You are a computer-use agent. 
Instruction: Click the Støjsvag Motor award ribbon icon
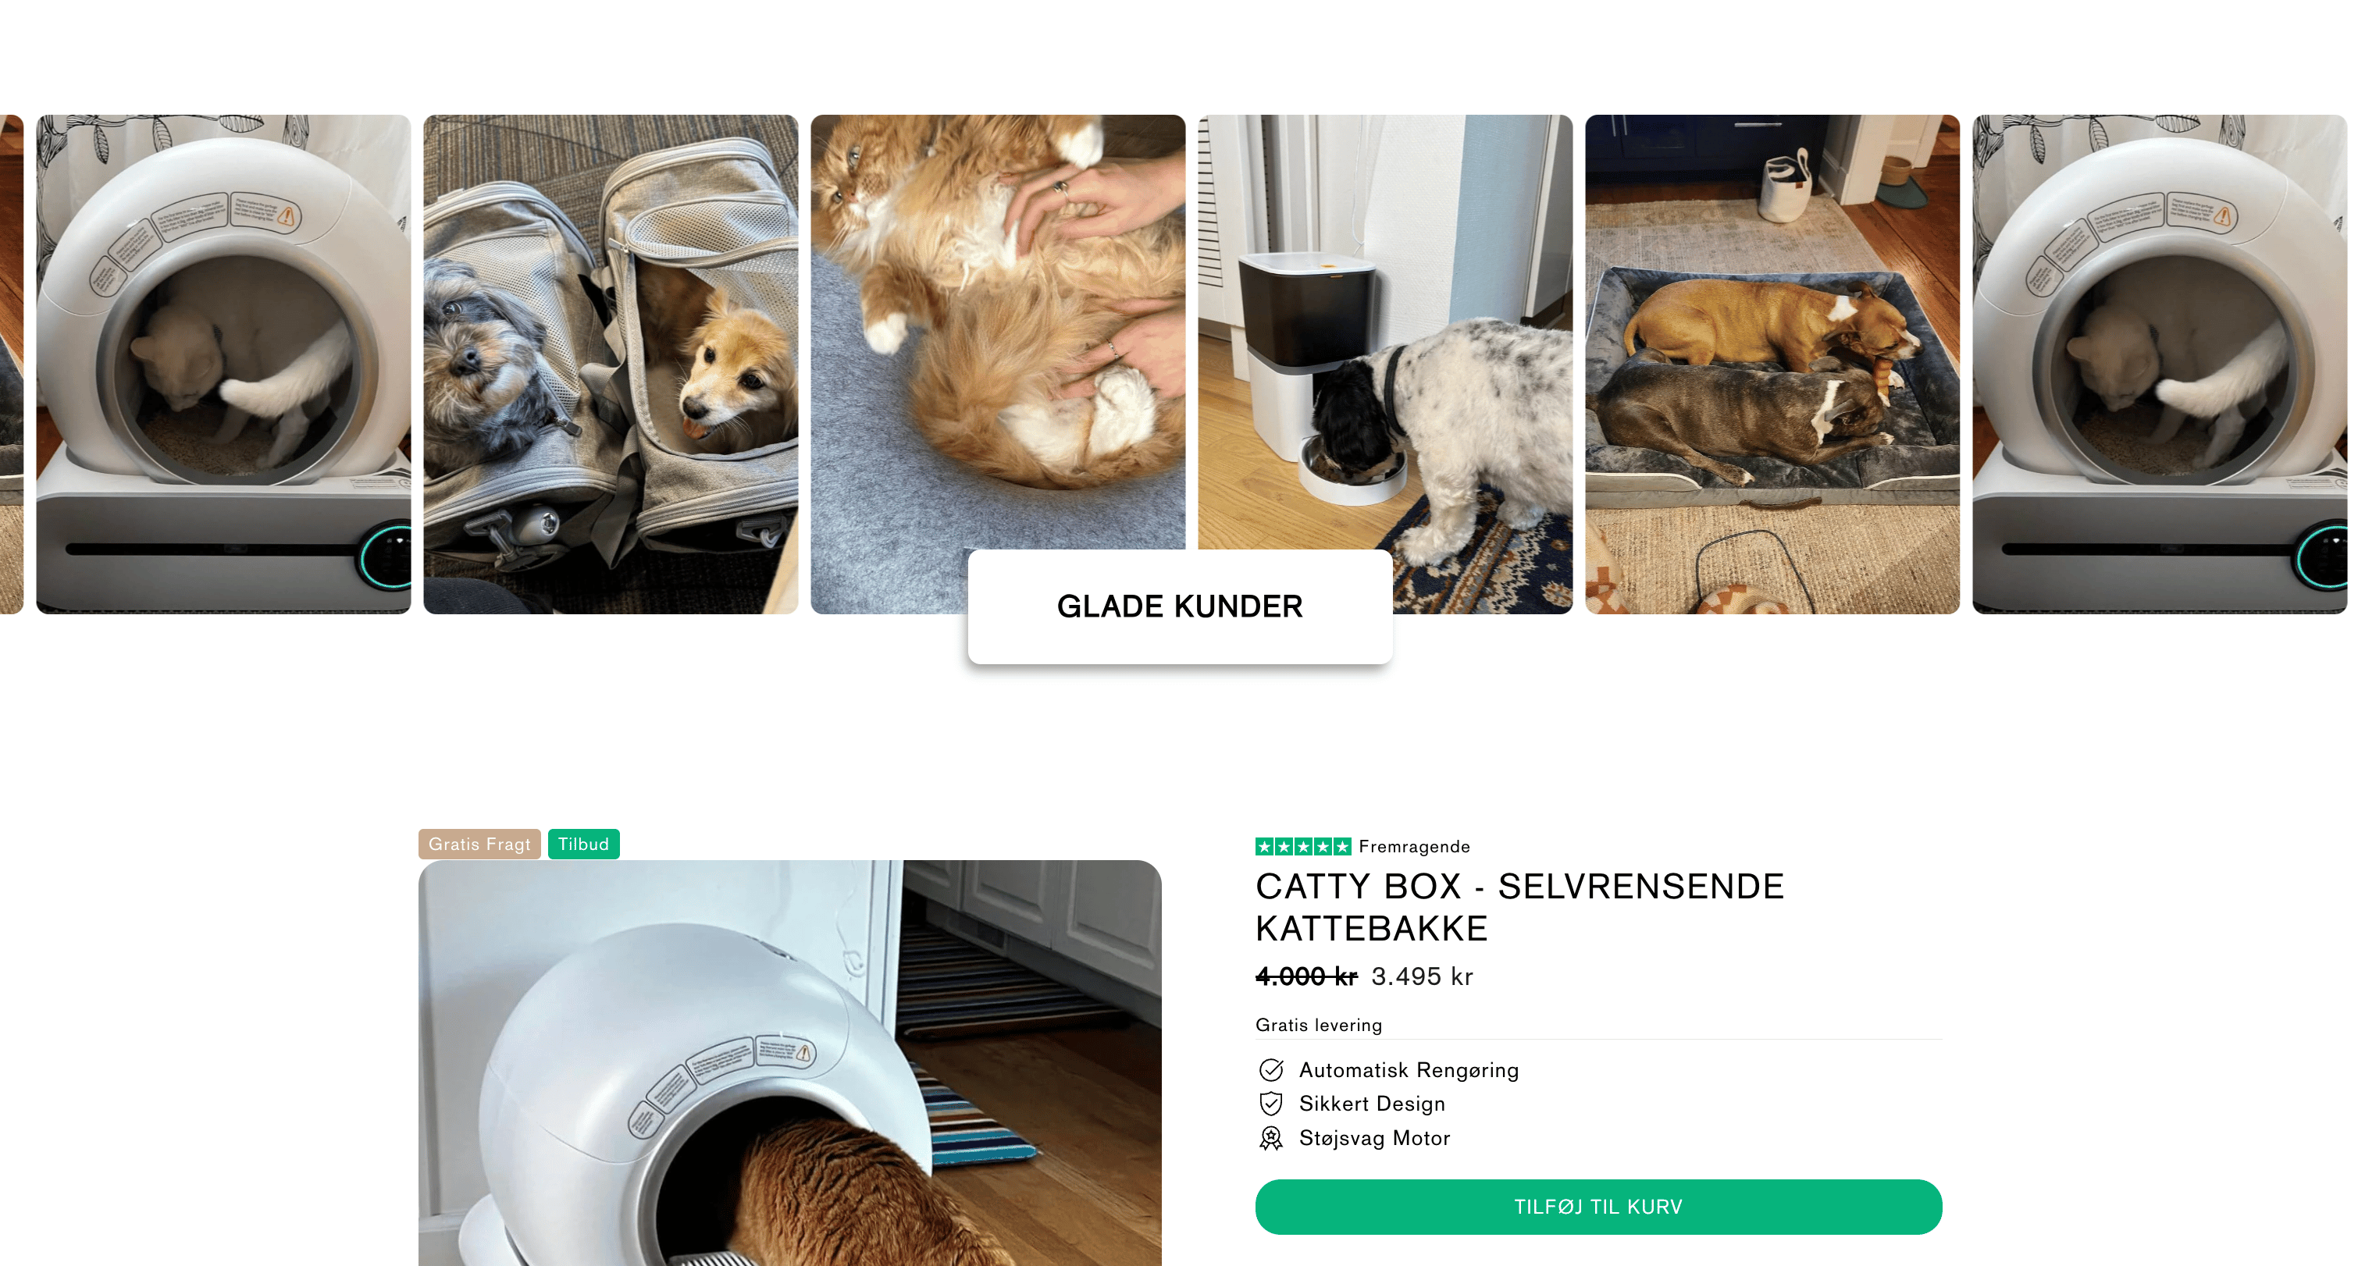tap(1270, 1138)
